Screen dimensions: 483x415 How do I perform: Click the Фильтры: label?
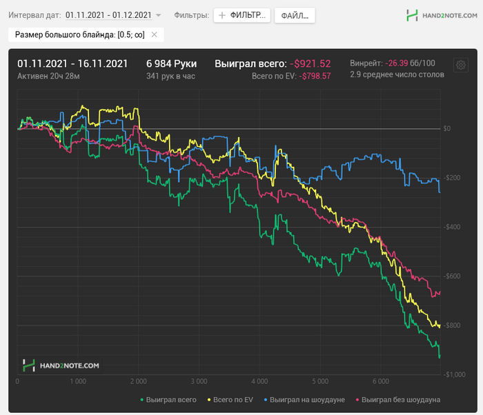(x=191, y=15)
